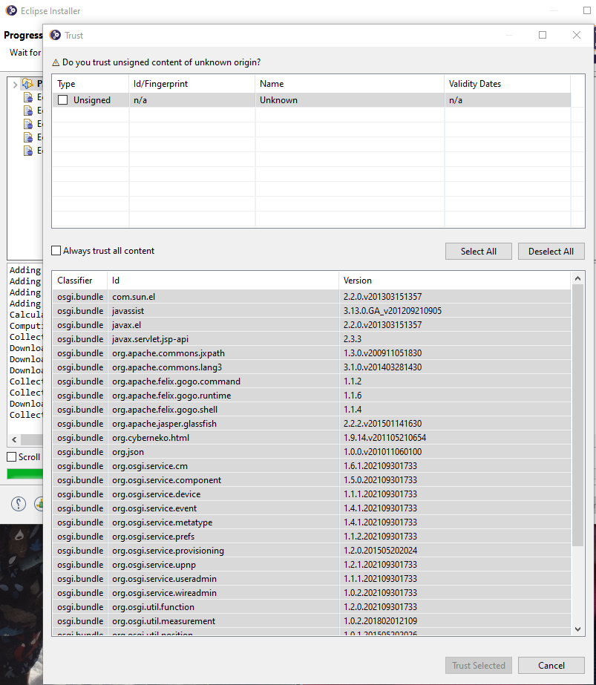Click Select All button
596x685 pixels.
click(x=479, y=251)
